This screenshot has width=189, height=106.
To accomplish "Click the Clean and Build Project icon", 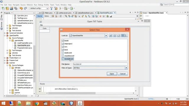I will 56,9.
